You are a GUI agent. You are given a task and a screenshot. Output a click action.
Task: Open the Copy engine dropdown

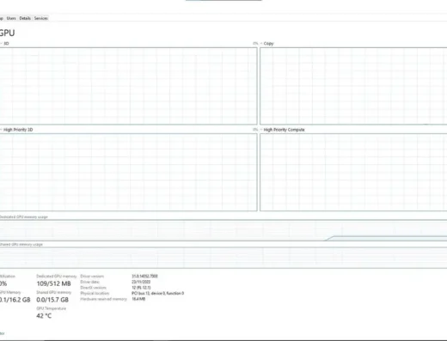[x=261, y=44]
